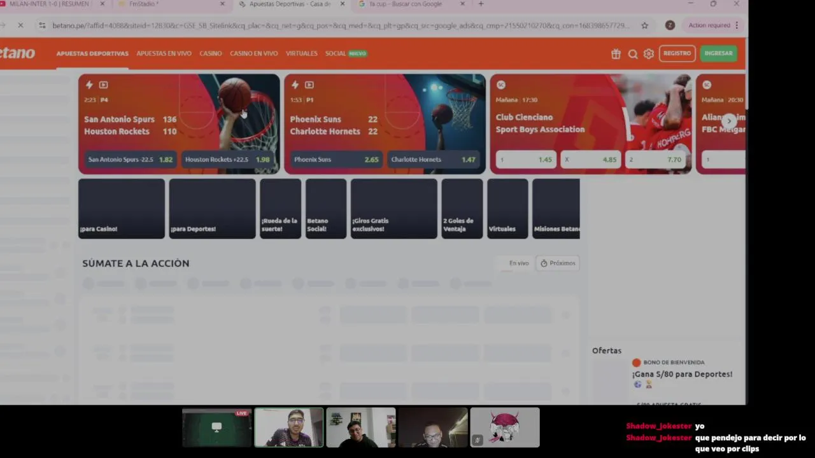The width and height of the screenshot is (815, 458).
Task: Click live lightning icon on Spurs card
Action: click(89, 85)
